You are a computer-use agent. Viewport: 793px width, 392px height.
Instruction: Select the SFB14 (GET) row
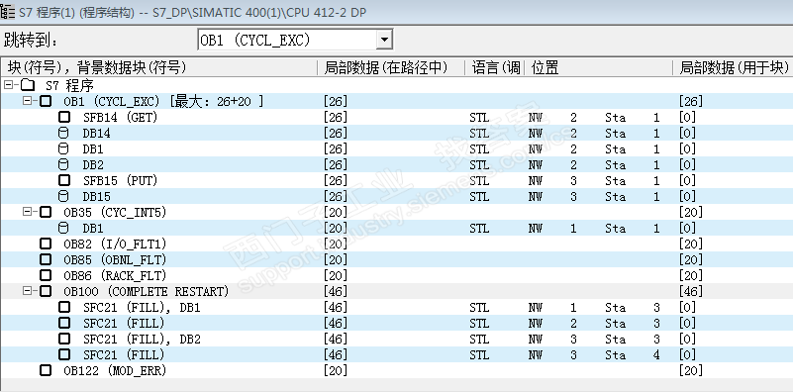click(396, 117)
